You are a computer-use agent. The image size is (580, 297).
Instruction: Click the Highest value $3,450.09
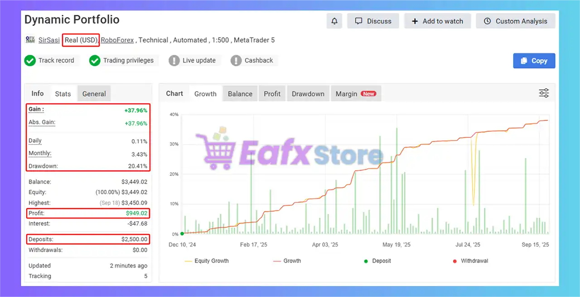134,203
